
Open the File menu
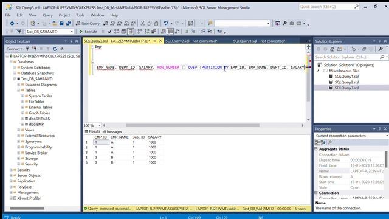coord(8,15)
